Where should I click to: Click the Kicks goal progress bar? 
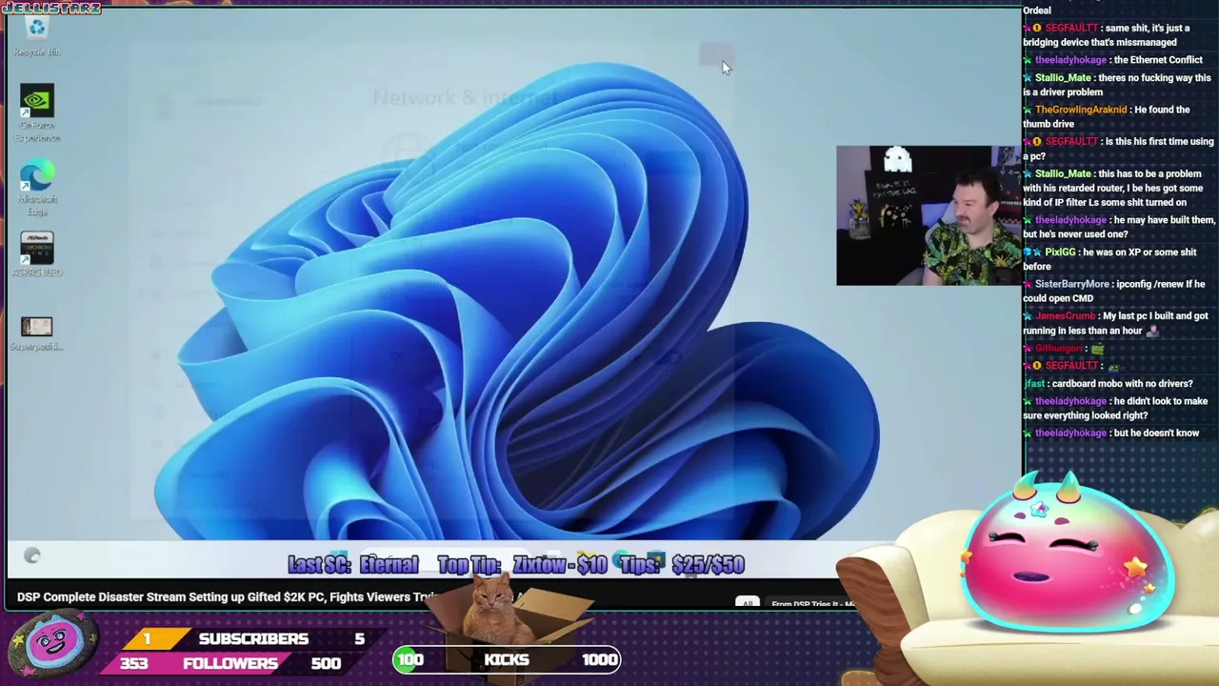click(x=507, y=659)
